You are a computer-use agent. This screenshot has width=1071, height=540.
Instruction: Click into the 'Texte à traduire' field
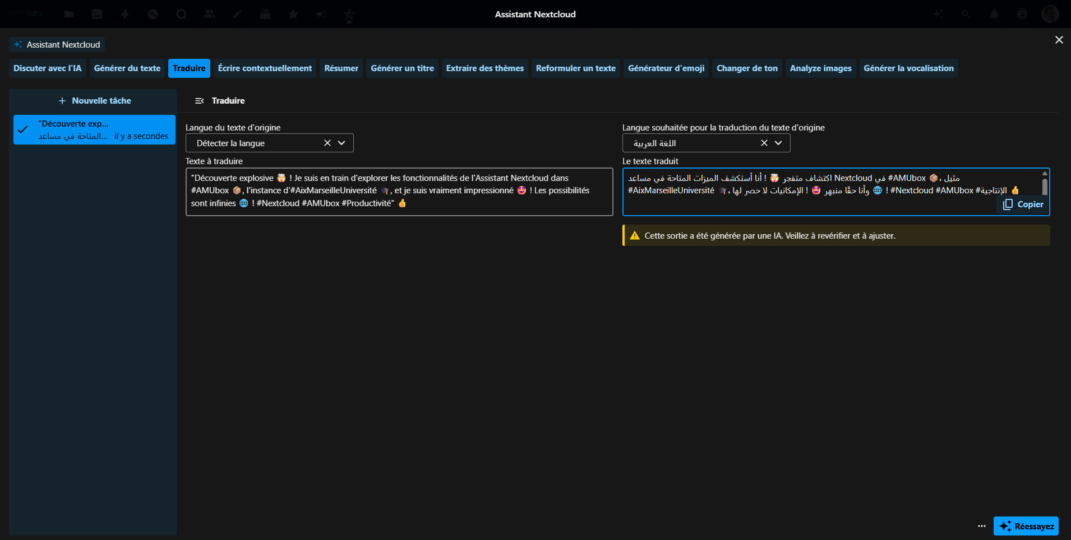point(399,192)
